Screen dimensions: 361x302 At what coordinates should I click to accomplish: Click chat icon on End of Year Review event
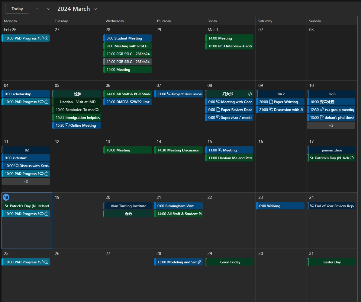pos(312,206)
